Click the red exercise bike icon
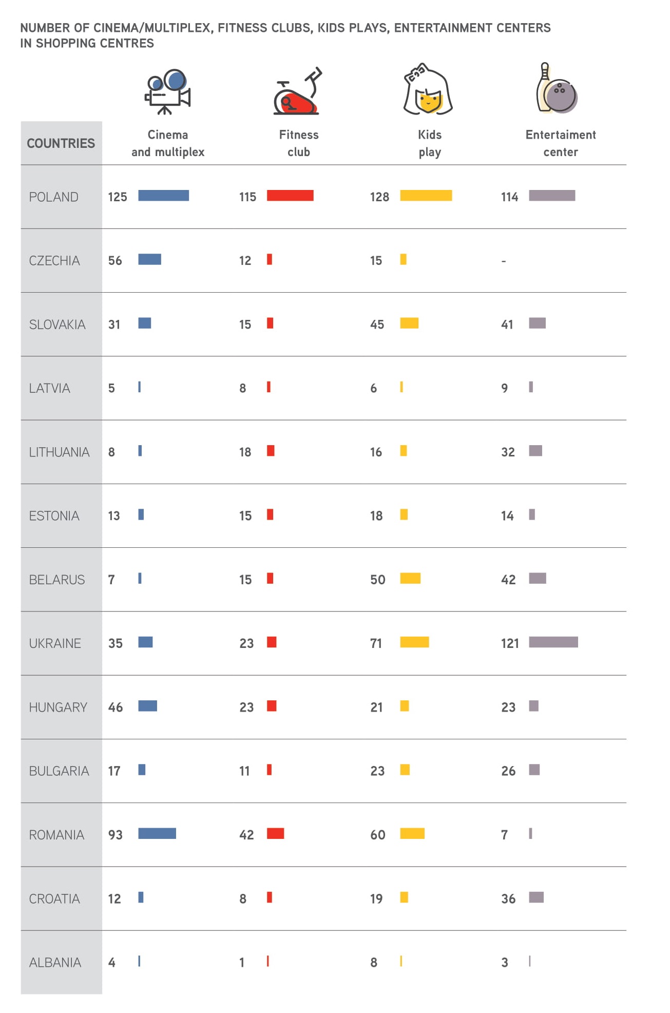The width and height of the screenshot is (670, 1013). click(298, 91)
